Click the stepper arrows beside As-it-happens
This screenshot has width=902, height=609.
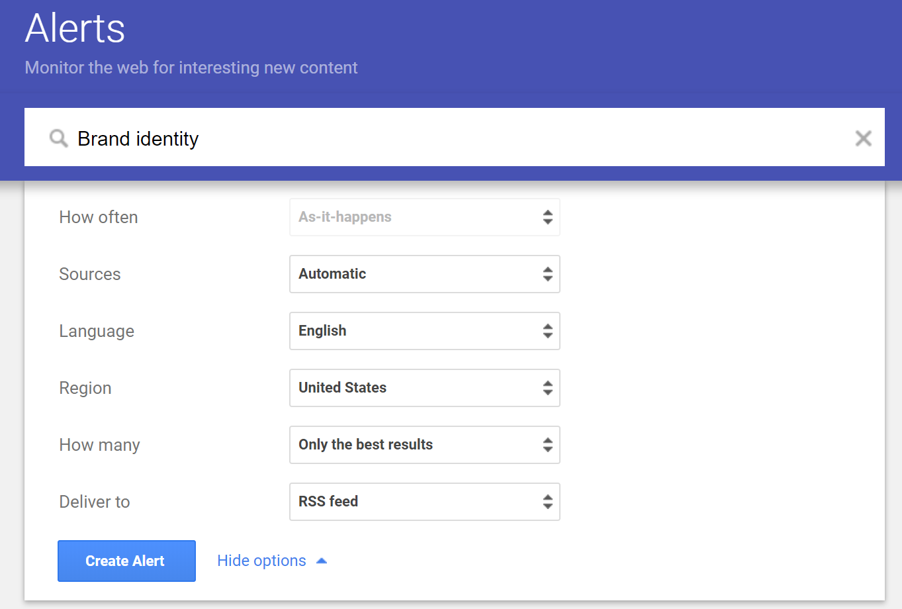pyautogui.click(x=548, y=216)
